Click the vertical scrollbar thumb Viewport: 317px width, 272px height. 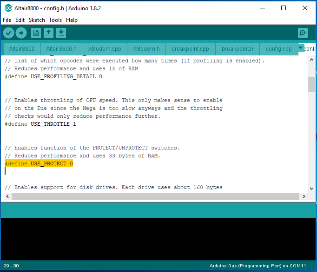[x=311, y=84]
